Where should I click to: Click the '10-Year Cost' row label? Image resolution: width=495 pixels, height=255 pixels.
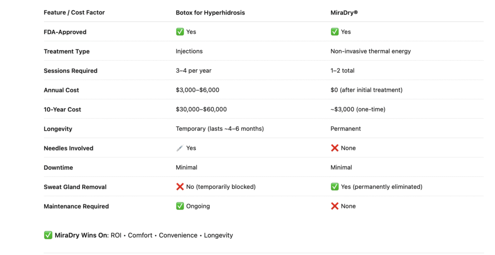tap(62, 109)
